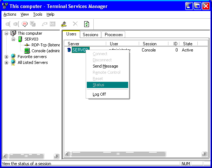Click the End Process X toolbar icon

point(75,24)
